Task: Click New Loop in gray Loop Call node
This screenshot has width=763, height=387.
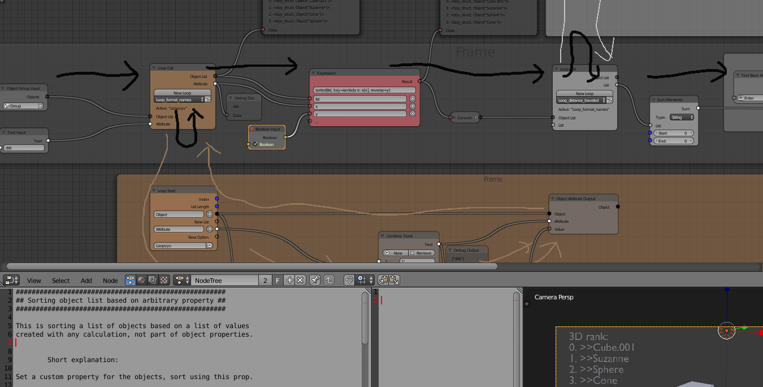Action: 585,93
